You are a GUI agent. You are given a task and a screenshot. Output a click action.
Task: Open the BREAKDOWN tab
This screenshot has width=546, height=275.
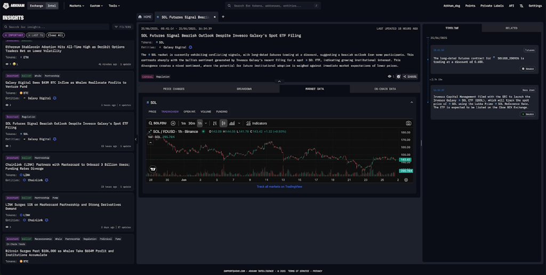pyautogui.click(x=244, y=89)
